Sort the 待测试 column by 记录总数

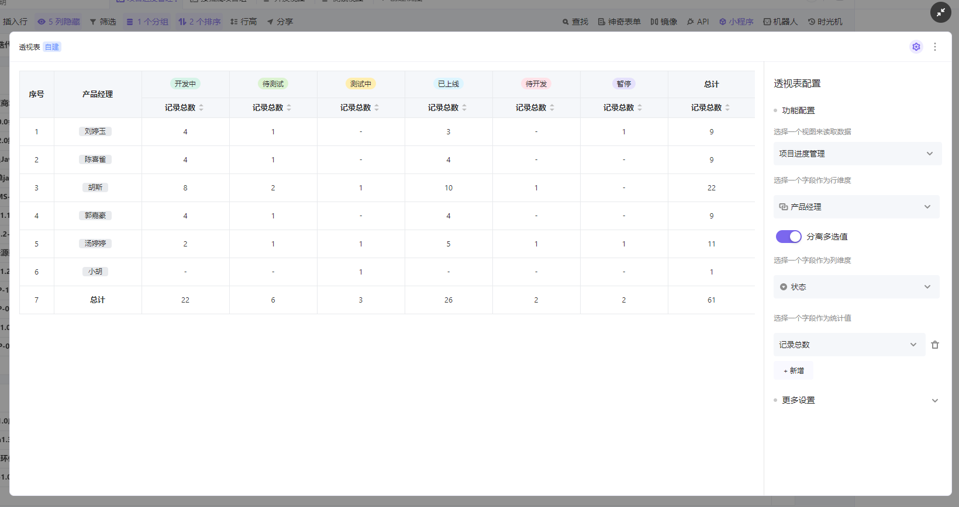(289, 107)
